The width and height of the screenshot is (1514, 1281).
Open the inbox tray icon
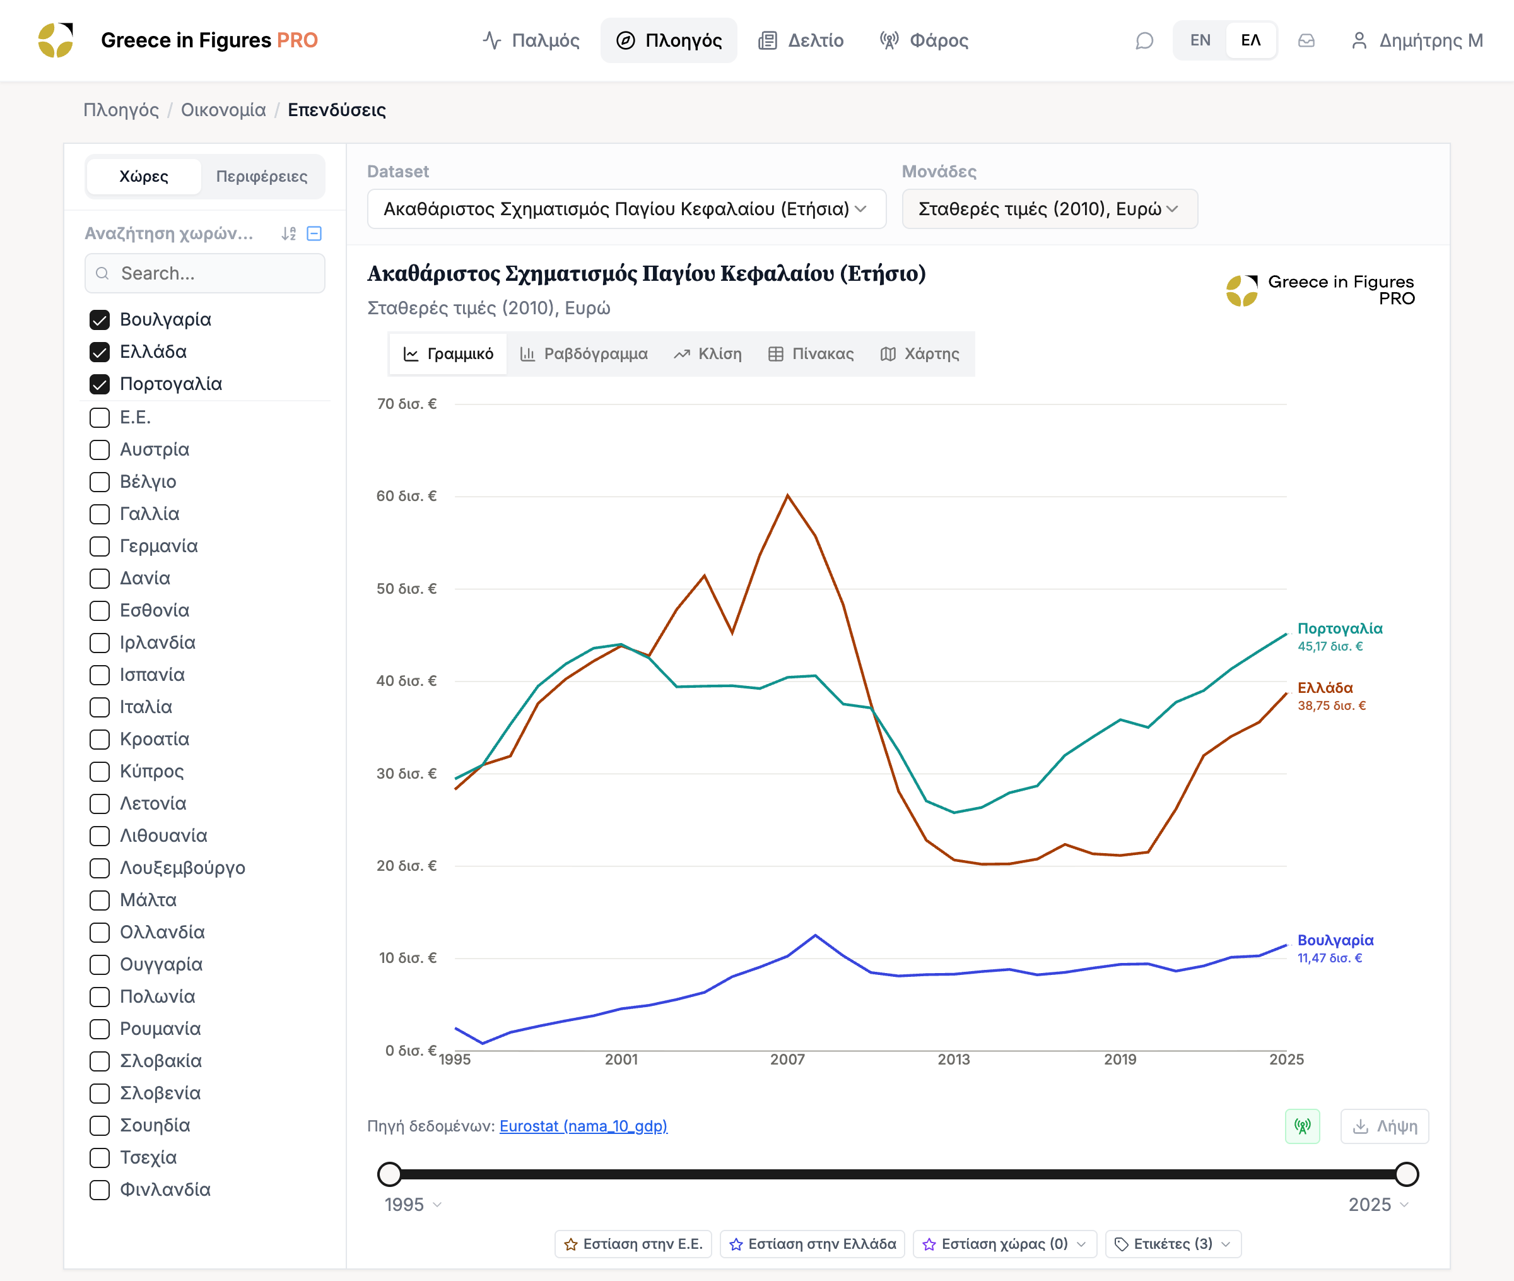tap(1306, 40)
